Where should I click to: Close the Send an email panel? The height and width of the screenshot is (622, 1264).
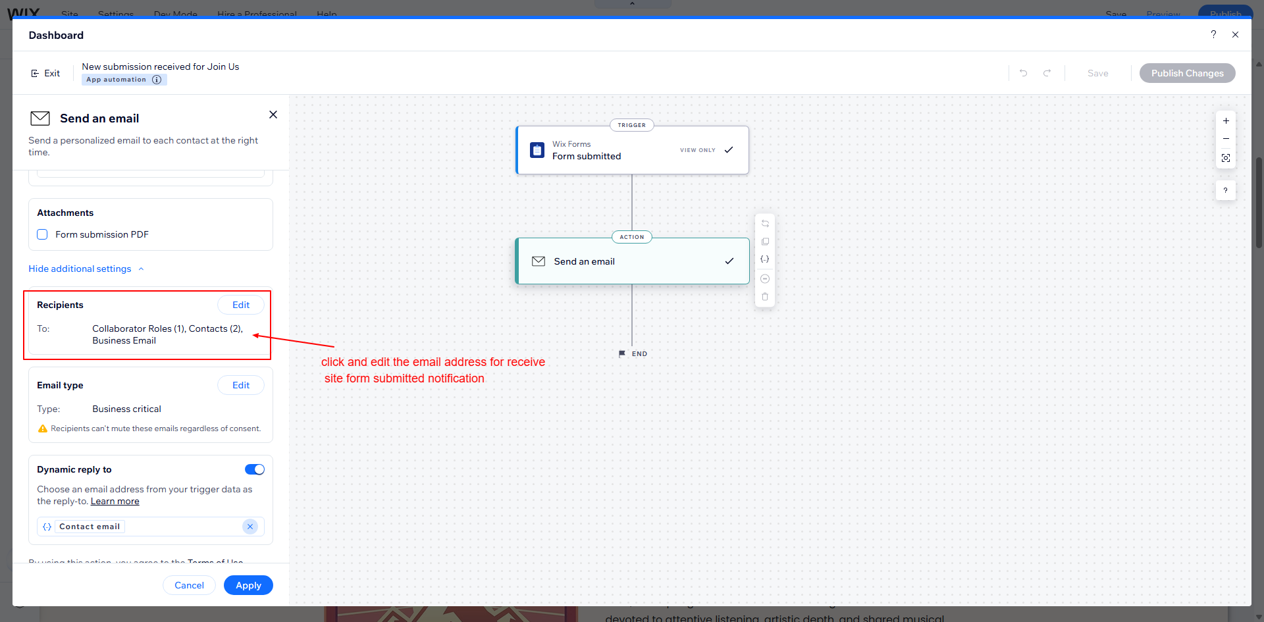tap(273, 115)
